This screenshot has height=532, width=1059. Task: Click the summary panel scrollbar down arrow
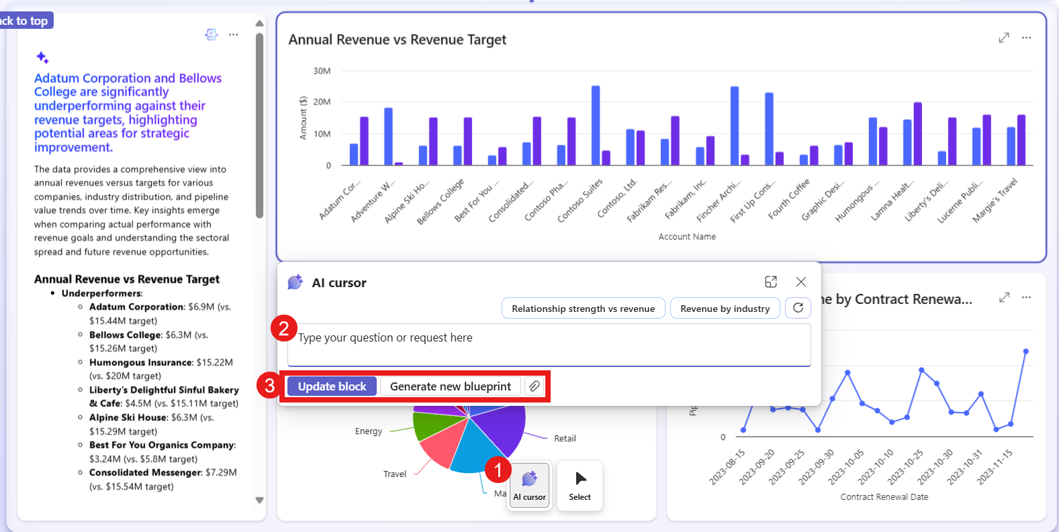coord(259,500)
